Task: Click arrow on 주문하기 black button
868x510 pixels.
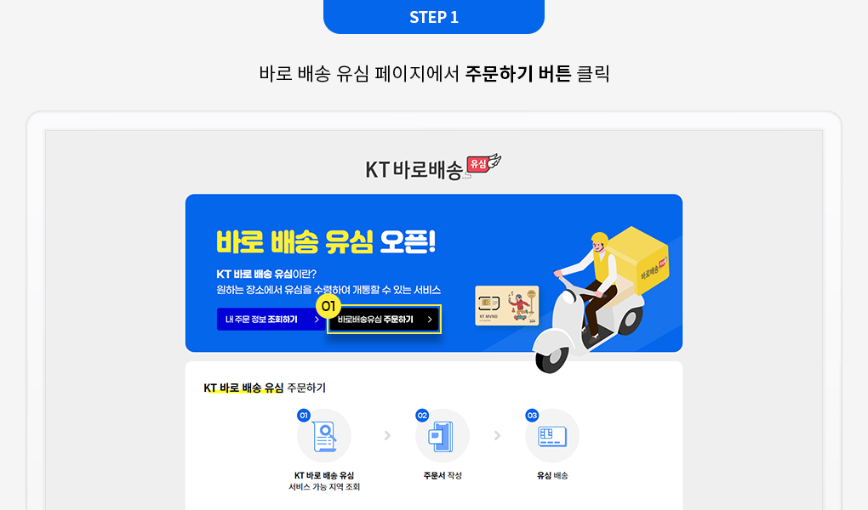Action: 430,319
